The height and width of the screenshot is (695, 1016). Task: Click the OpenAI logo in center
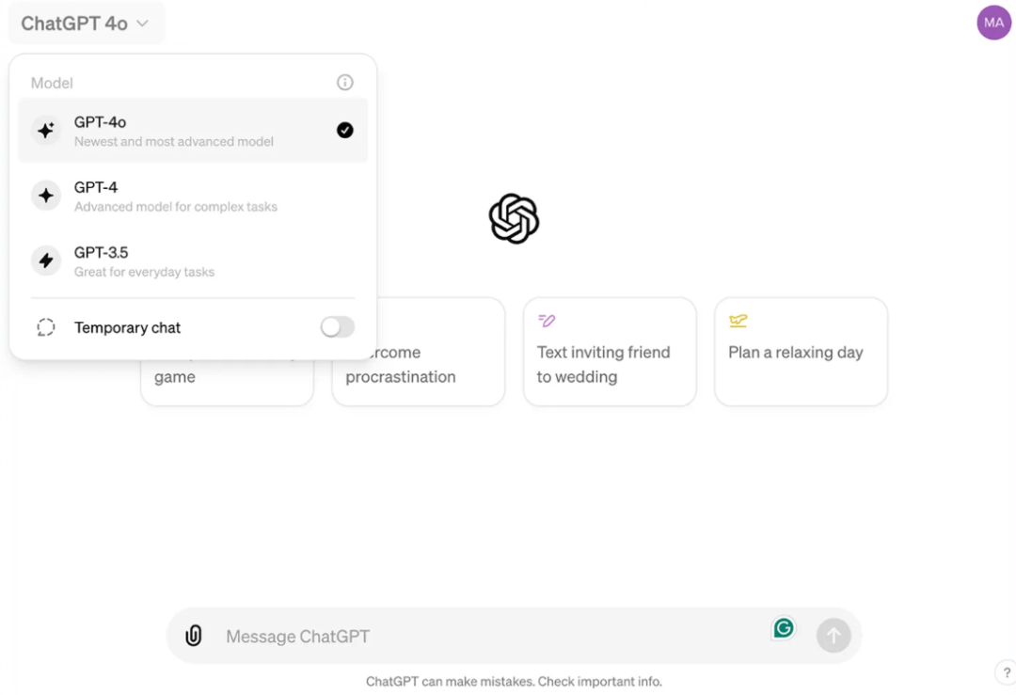pos(514,219)
